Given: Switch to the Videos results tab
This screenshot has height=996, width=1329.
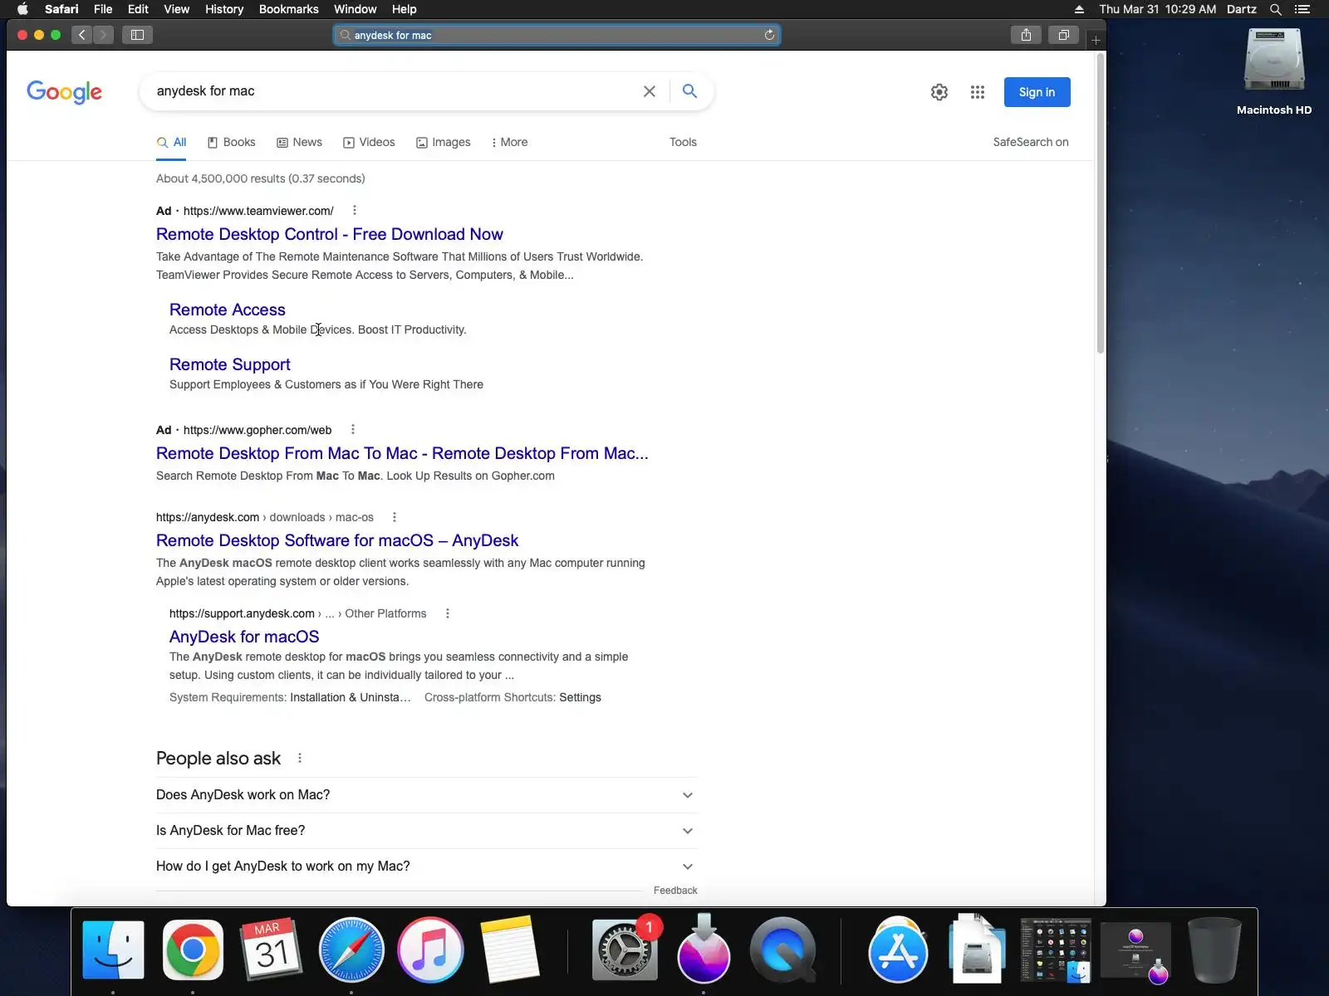Looking at the screenshot, I should pyautogui.click(x=369, y=142).
